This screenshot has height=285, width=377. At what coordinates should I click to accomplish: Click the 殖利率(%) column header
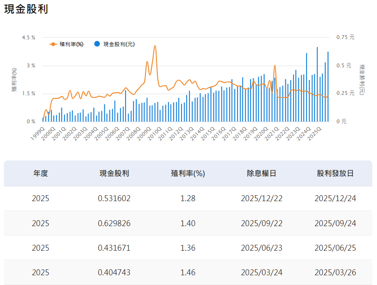[187, 174]
